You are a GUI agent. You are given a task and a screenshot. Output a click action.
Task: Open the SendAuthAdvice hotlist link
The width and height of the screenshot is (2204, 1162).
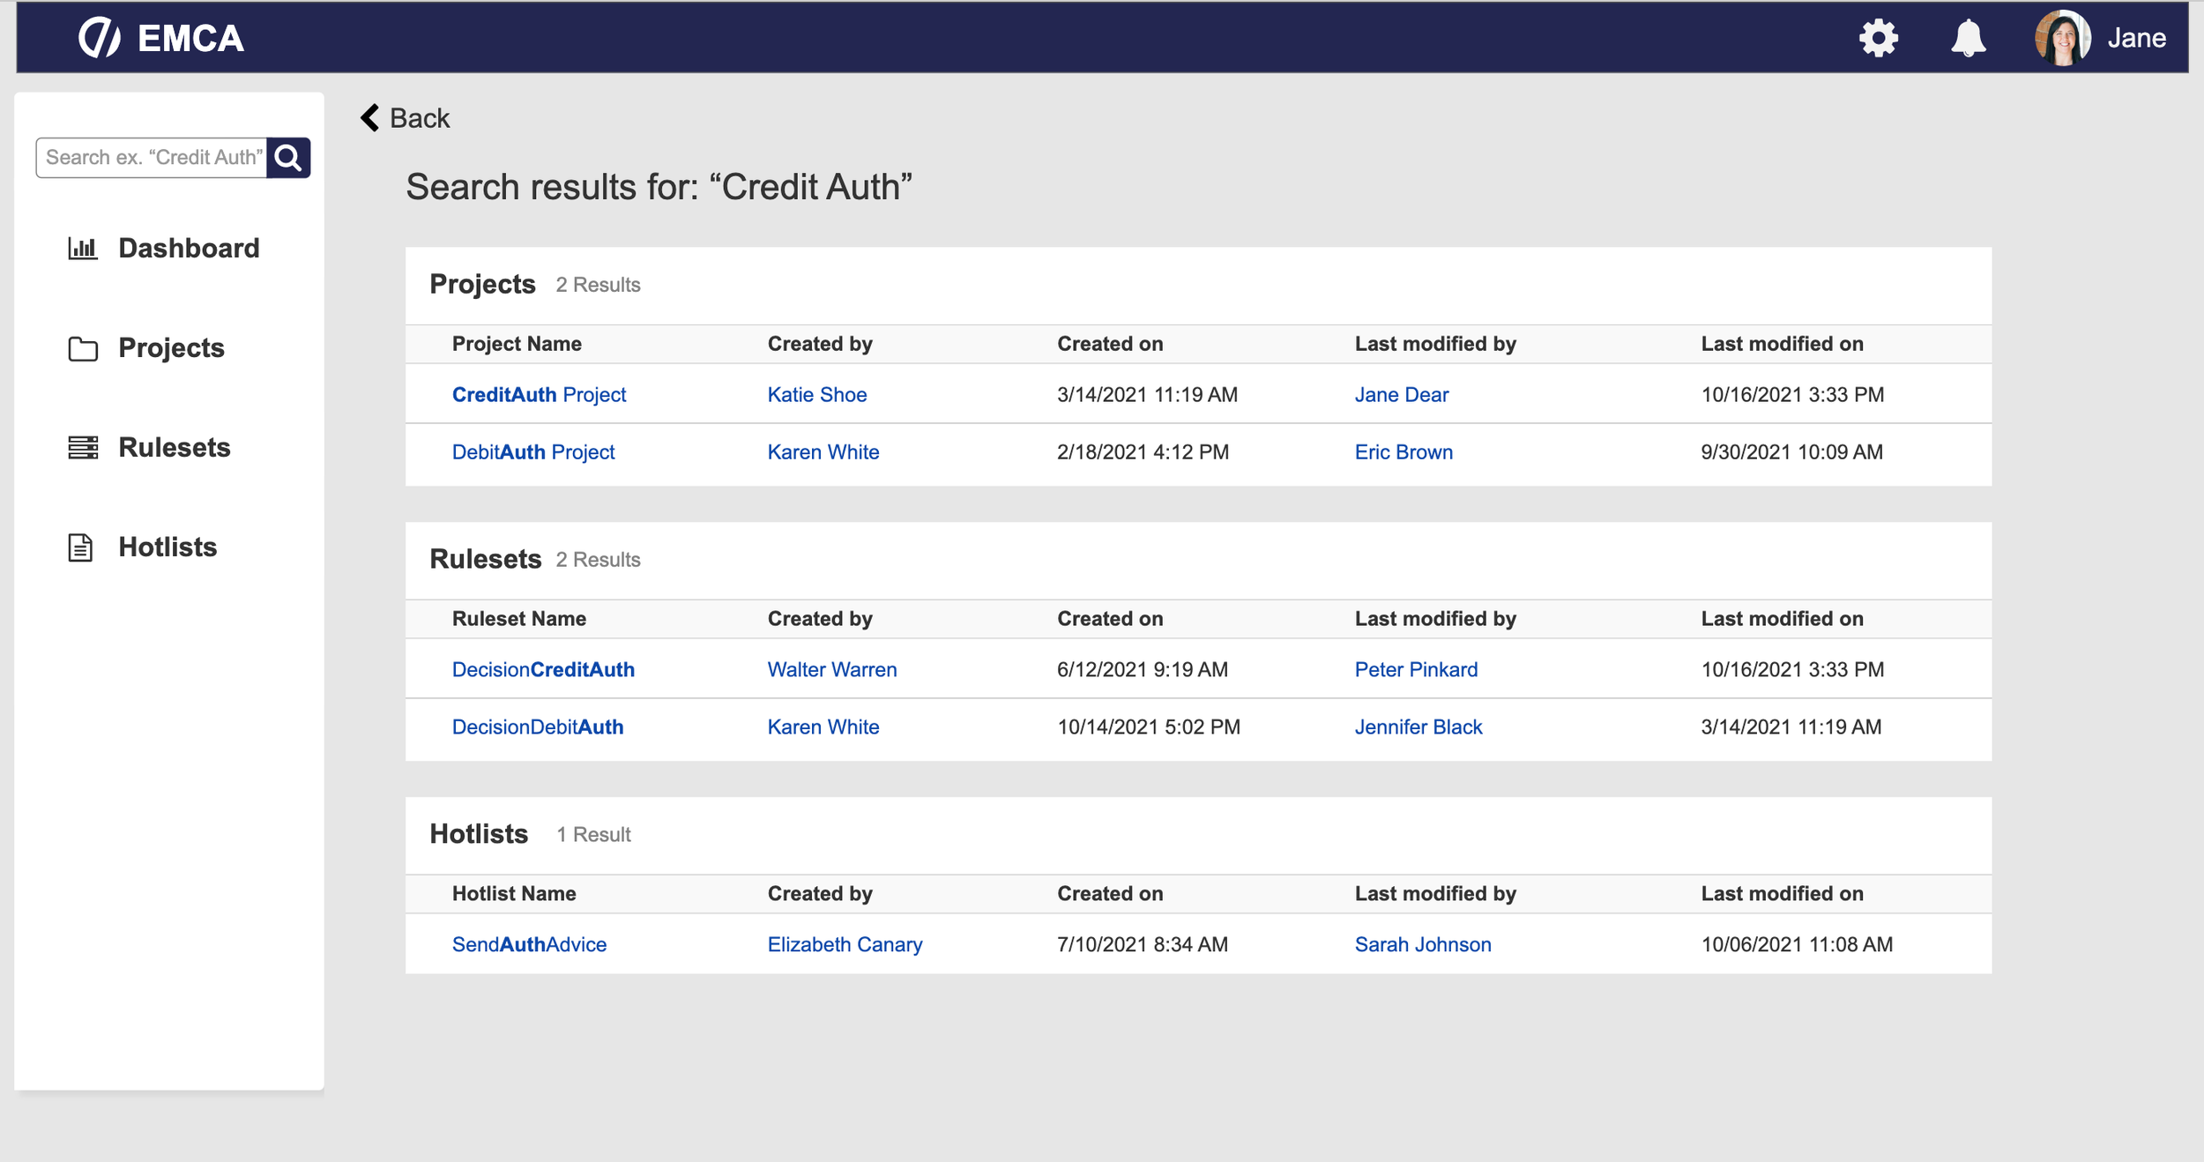click(x=529, y=945)
